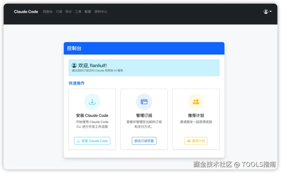
Task: Click the people icon in 推荐计划 card
Action: 196,102
